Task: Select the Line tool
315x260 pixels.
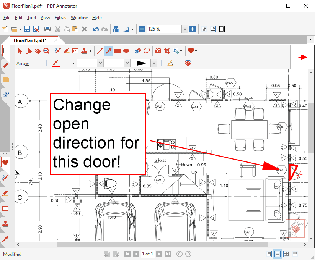Action: pyautogui.click(x=100, y=51)
